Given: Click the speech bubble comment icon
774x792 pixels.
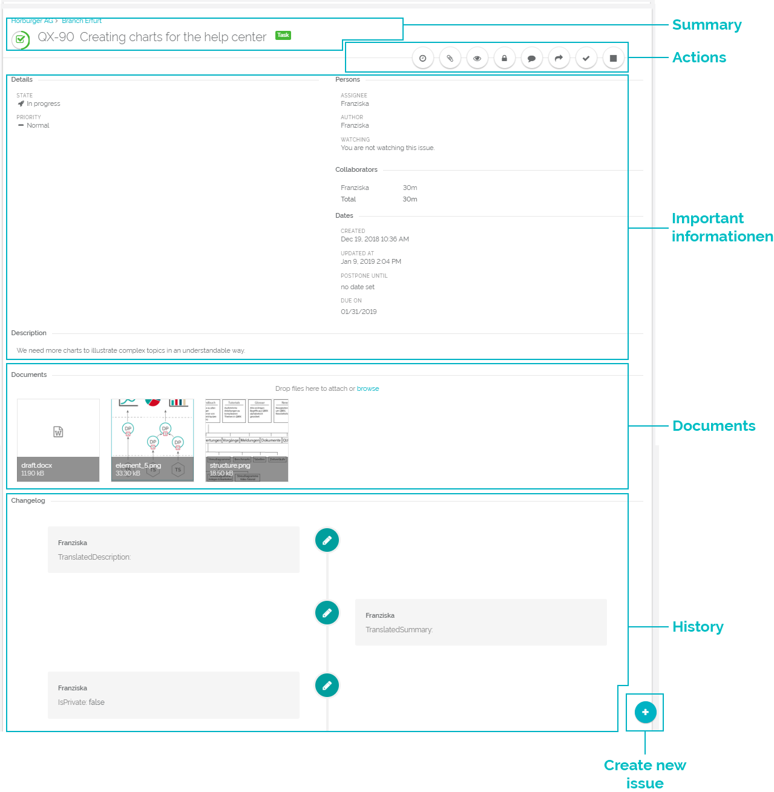Looking at the screenshot, I should [531, 58].
